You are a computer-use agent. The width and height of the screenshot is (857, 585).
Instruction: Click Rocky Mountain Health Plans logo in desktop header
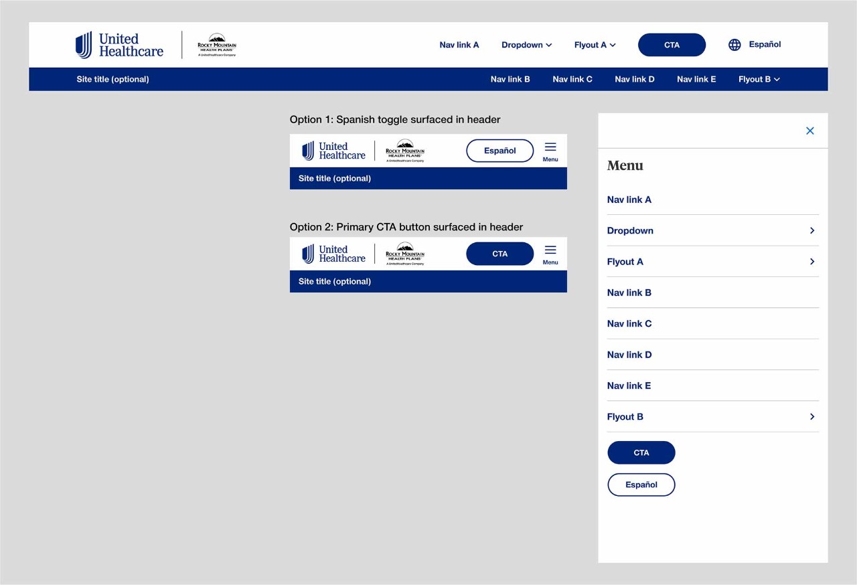(217, 45)
